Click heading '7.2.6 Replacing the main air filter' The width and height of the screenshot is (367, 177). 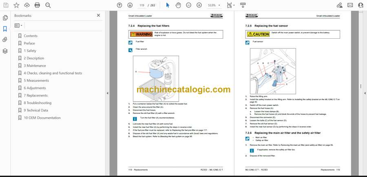pos(283,133)
